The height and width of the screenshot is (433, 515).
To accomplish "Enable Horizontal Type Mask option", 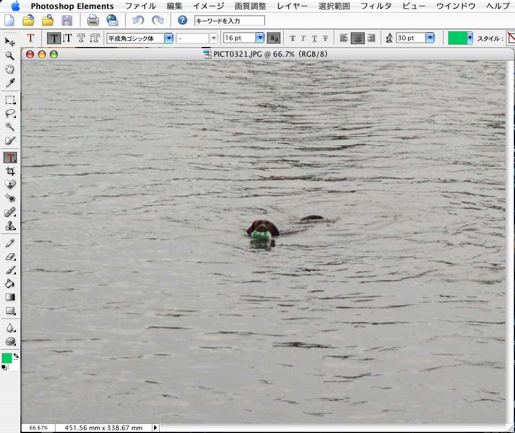I will [x=81, y=38].
